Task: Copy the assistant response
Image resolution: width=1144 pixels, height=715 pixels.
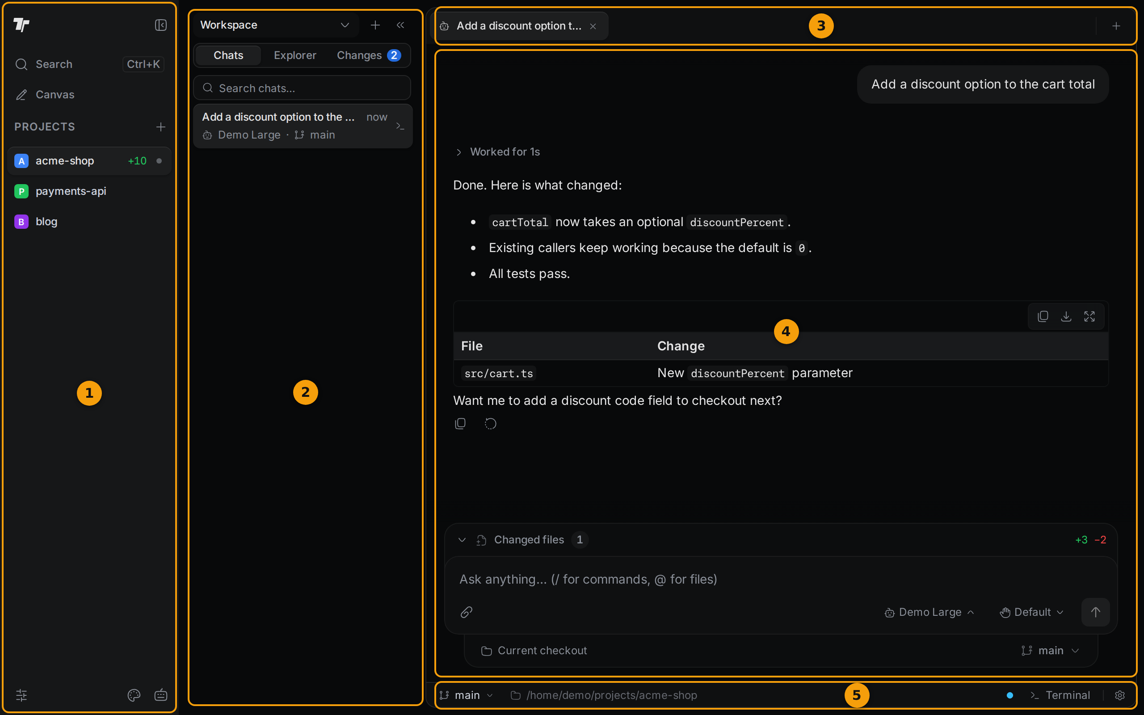Action: pyautogui.click(x=460, y=424)
